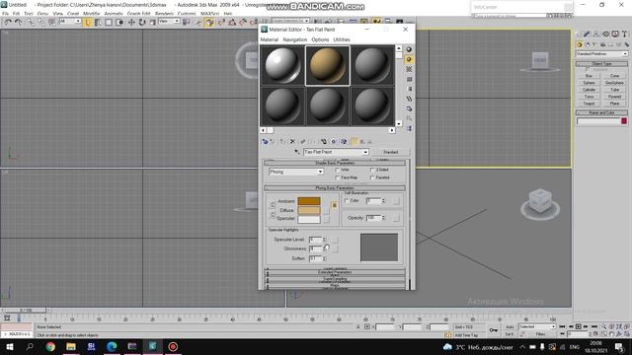Viewport: 632px width, 355px height.
Task: Click Material Effects Channel icon
Action: (334, 142)
